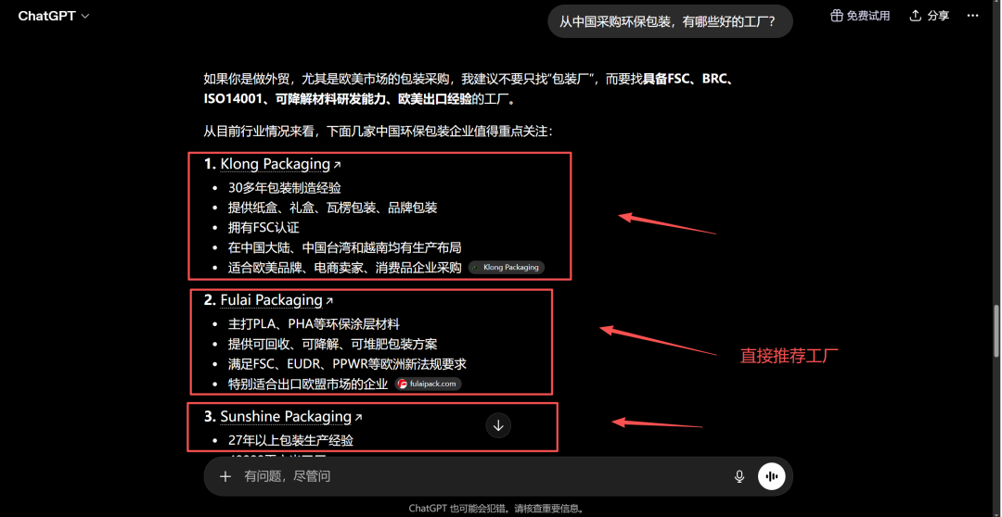Image resolution: width=1002 pixels, height=517 pixels.
Task: Click the disclaimer ChatGPT 也可能会犯错
Action: pyautogui.click(x=495, y=509)
